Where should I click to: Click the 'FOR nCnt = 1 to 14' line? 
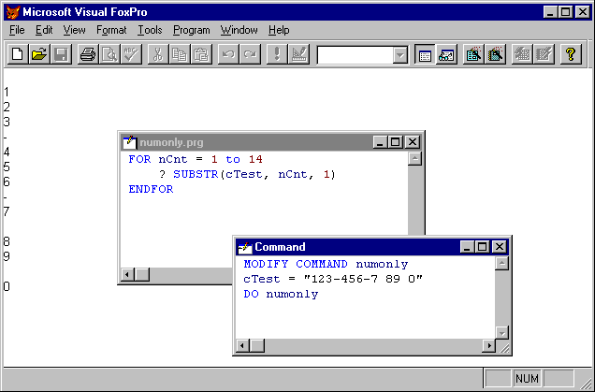click(x=196, y=159)
